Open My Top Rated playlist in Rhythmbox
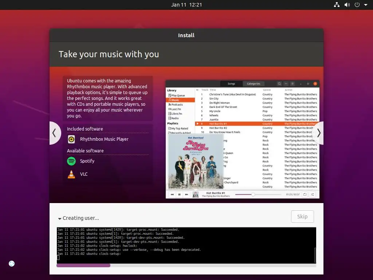 pyautogui.click(x=178, y=128)
